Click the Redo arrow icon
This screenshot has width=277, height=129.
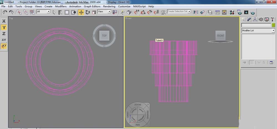tap(11, 12)
